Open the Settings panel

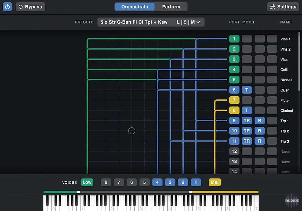point(283,7)
